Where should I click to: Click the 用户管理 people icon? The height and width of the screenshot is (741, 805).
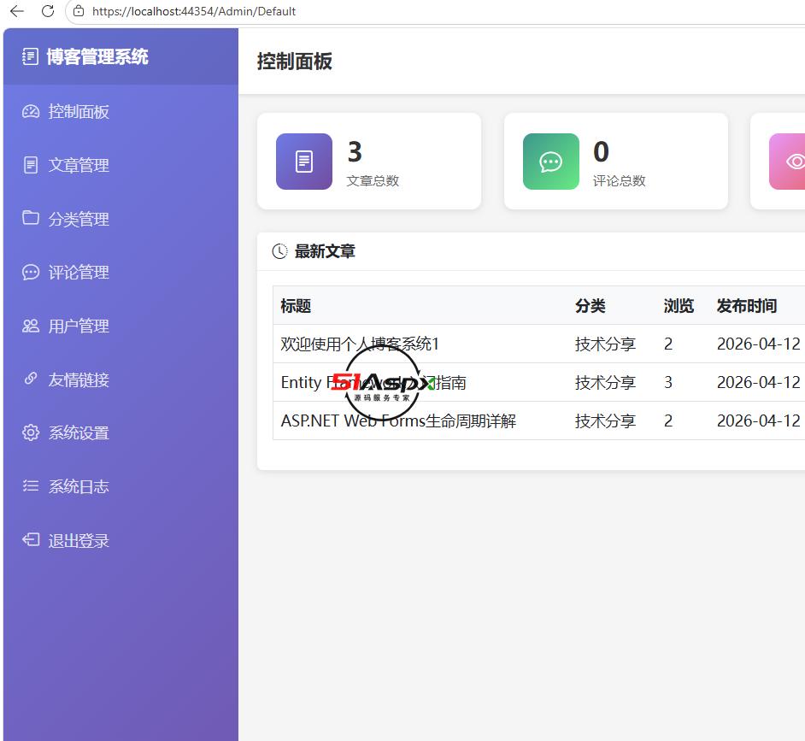31,326
